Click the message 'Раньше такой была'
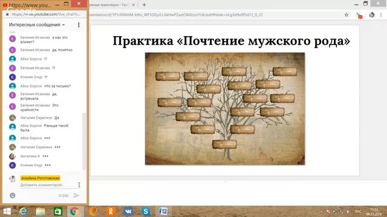The width and height of the screenshot is (387, 217). click(44, 128)
